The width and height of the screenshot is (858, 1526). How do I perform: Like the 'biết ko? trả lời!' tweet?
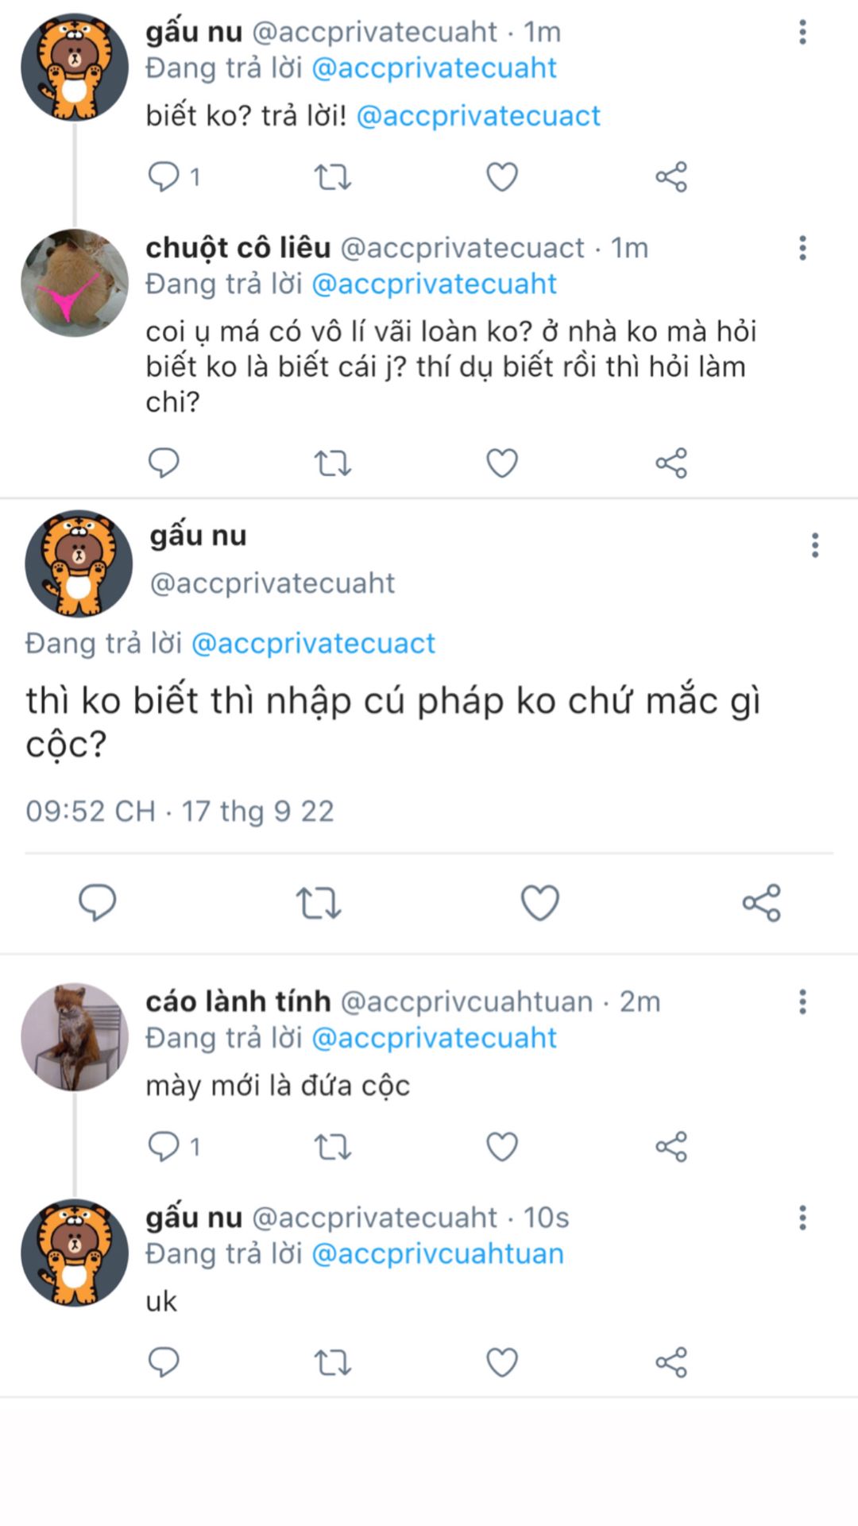501,176
